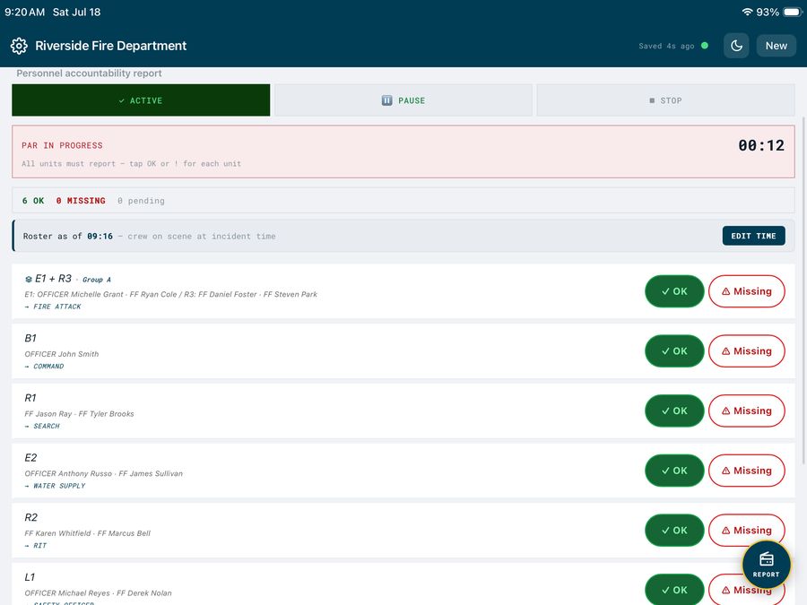Mark R2 as Missing
Viewport: 807px width, 605px height.
coord(747,530)
